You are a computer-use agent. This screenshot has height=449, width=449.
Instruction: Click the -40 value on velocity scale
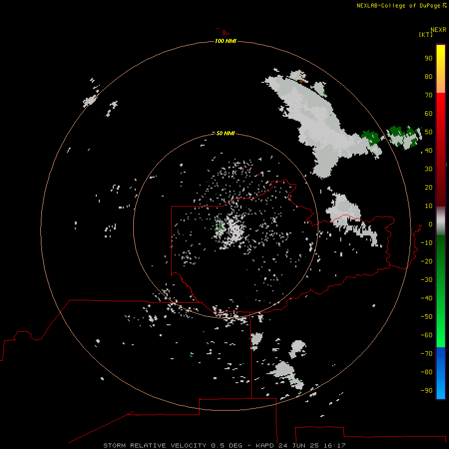click(x=427, y=298)
